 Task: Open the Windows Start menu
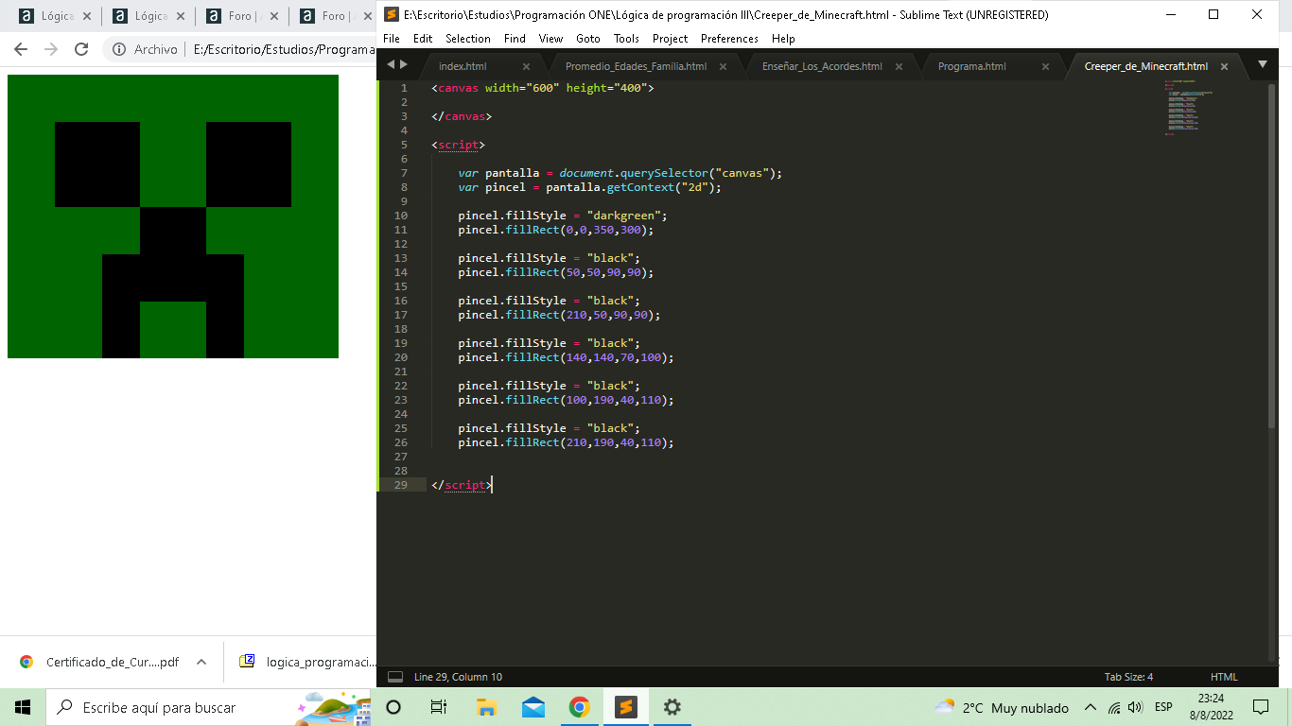23,707
